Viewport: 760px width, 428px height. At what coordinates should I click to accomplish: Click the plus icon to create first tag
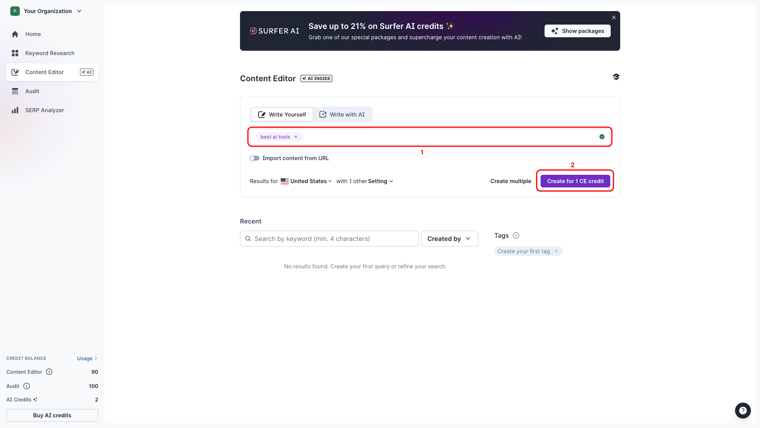[x=556, y=251]
